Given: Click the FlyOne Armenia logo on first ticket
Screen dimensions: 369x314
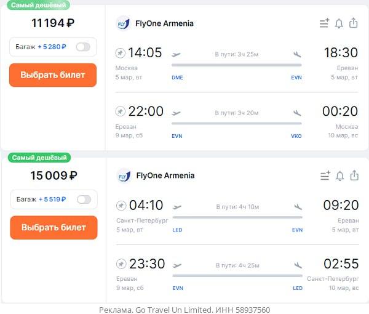Looking at the screenshot, I should [x=123, y=24].
